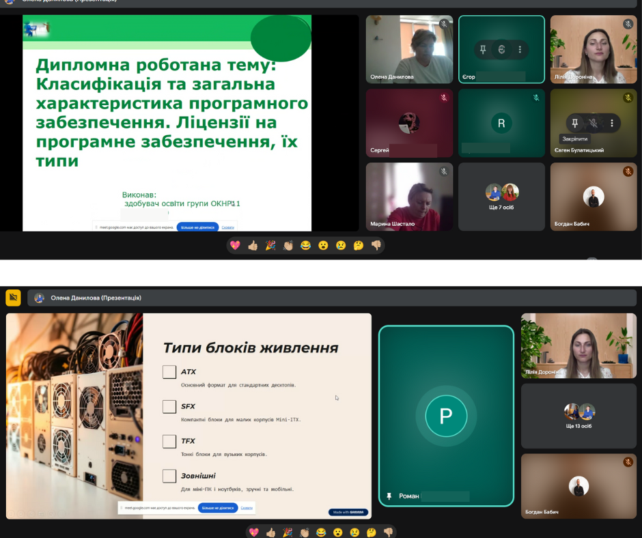Send thumbs down reaction in top meeting bar
Screen dimensions: 642x538
pos(376,245)
